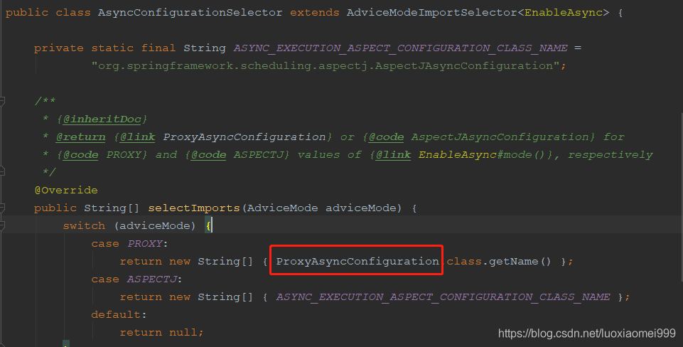The image size is (683, 347).
Task: Collapse the selectImports method fold marker
Action: (2, 208)
